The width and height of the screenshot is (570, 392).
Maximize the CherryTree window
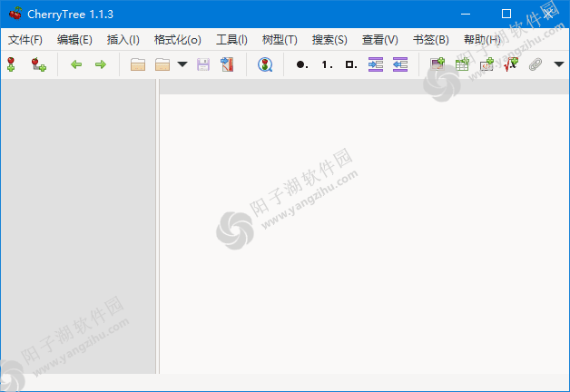pyautogui.click(x=506, y=14)
